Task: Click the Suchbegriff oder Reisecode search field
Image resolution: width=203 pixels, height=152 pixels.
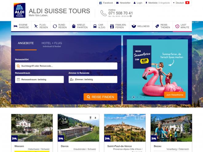Action: 66,66
